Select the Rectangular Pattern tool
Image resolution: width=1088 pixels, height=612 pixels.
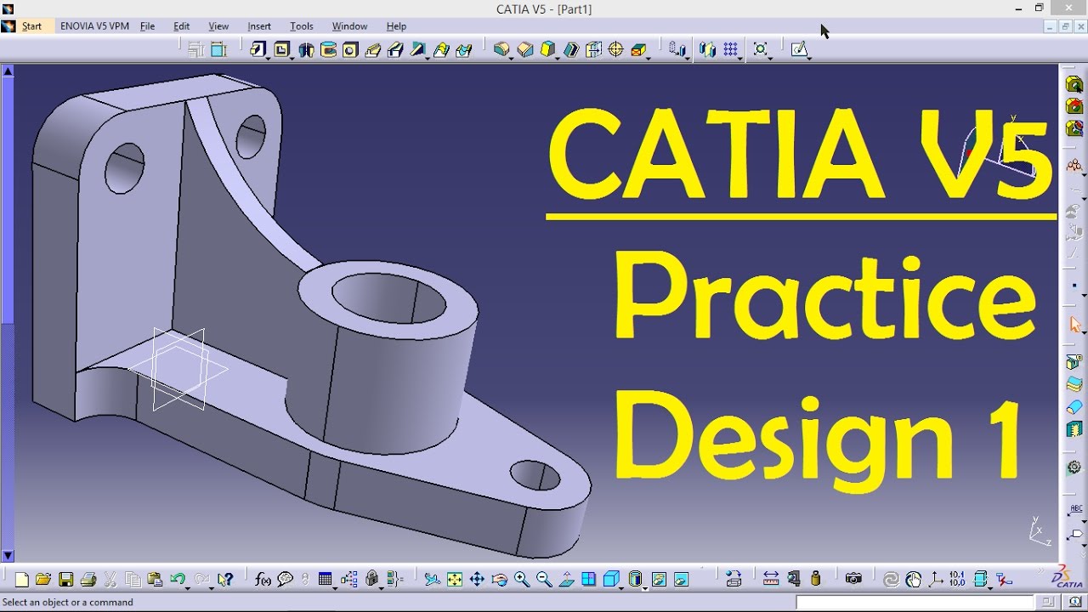click(730, 49)
